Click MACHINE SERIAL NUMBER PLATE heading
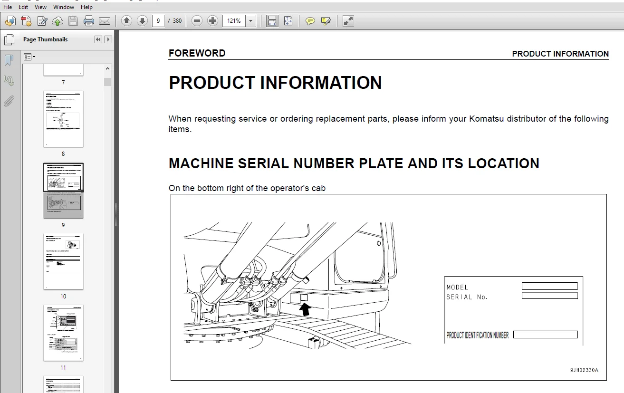The height and width of the screenshot is (393, 624). [x=354, y=163]
